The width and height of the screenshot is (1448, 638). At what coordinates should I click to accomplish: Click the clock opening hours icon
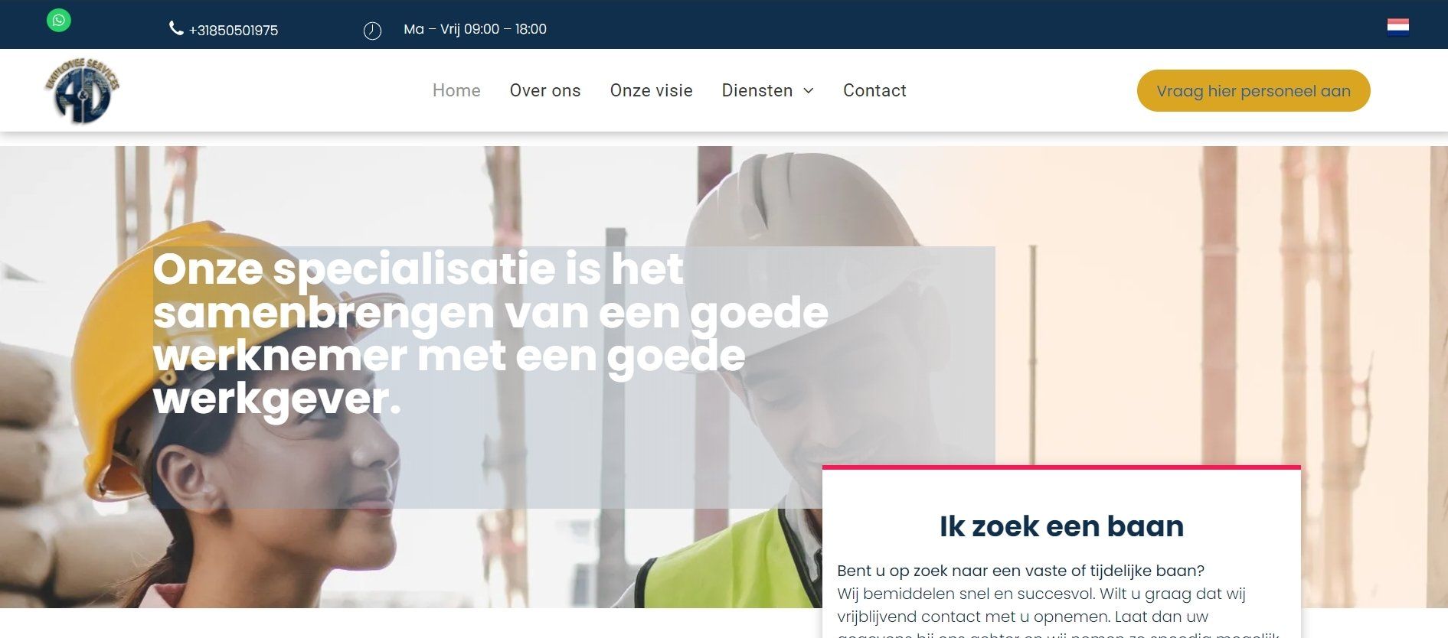click(x=372, y=31)
